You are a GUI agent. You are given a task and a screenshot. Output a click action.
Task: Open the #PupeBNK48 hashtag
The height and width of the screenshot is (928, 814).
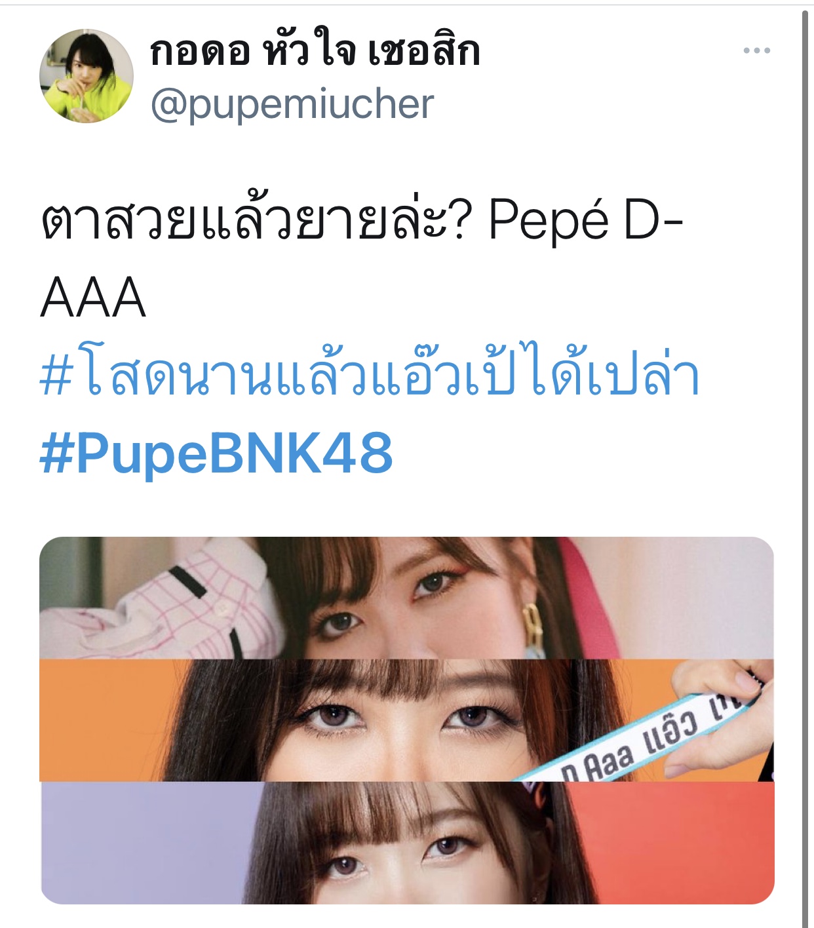tap(216, 453)
